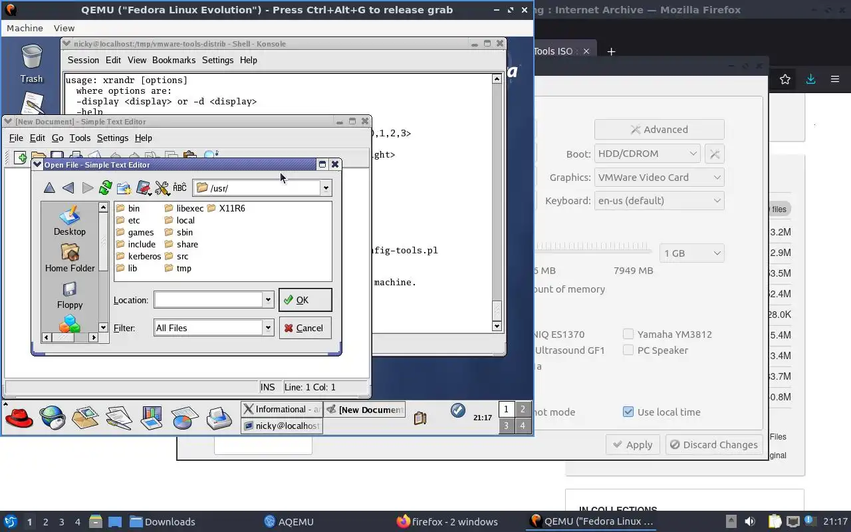Click the Advanced button in AQEMU
This screenshot has height=532, width=851.
[x=659, y=130]
